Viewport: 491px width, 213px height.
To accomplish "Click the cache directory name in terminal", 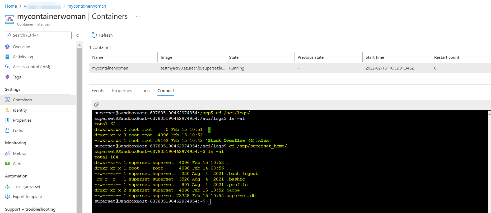I will point(233,190).
